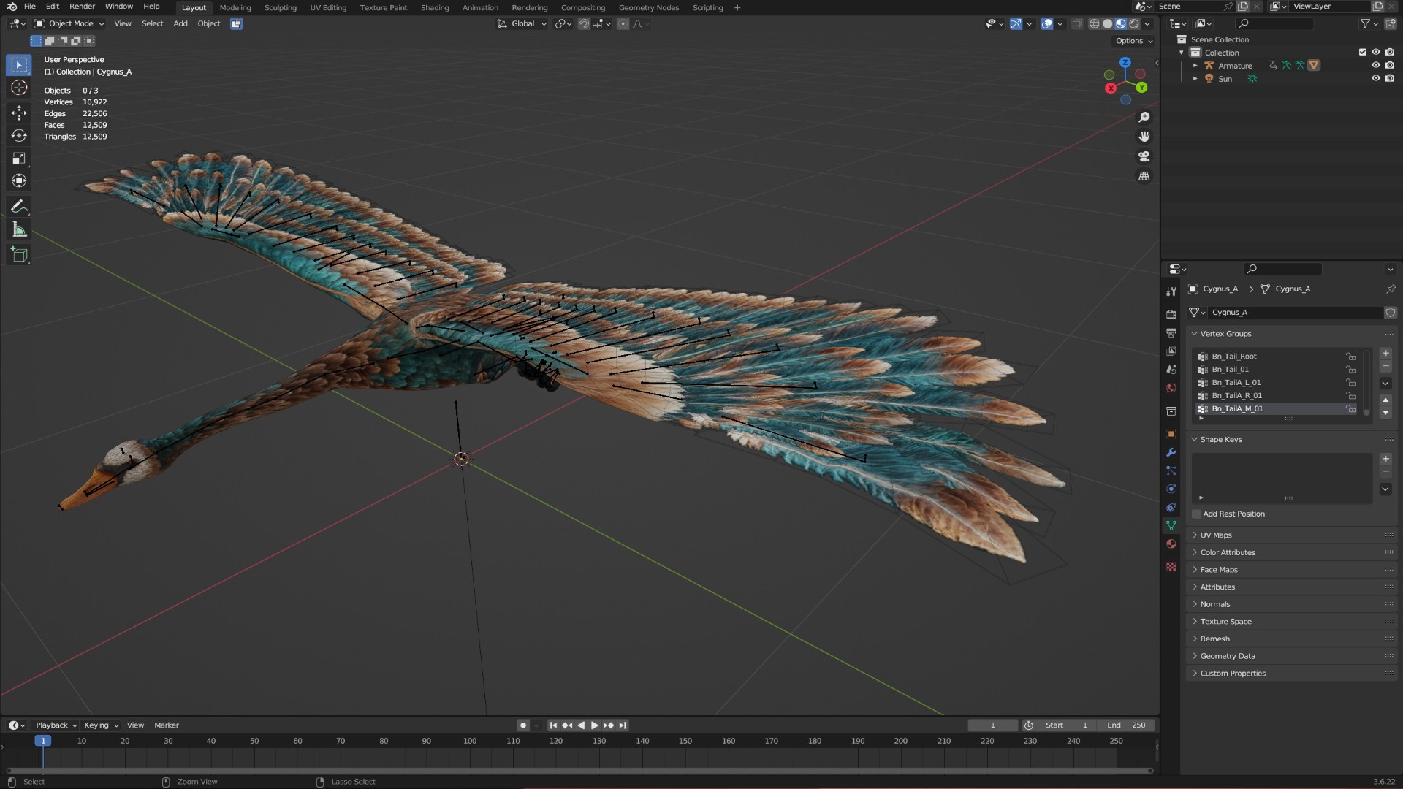Click the play animation button
Viewport: 1403px width, 789px height.
pyautogui.click(x=594, y=725)
